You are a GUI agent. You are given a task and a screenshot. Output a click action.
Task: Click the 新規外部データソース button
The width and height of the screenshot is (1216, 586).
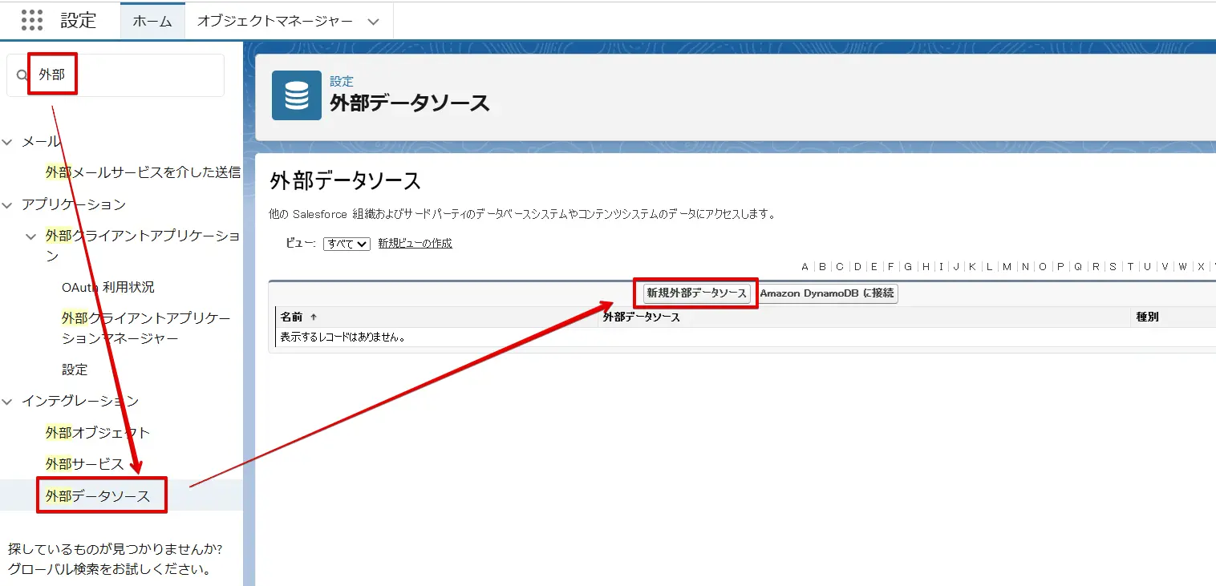pyautogui.click(x=695, y=293)
